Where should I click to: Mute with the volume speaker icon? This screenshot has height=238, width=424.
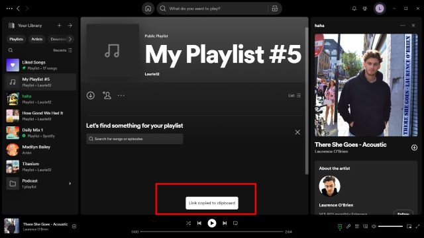point(374,226)
